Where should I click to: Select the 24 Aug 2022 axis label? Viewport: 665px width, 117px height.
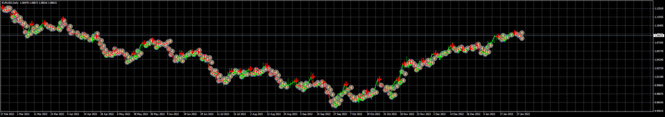coord(290,114)
